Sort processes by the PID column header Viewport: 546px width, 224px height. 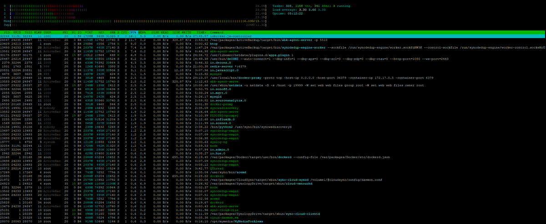click(8, 33)
